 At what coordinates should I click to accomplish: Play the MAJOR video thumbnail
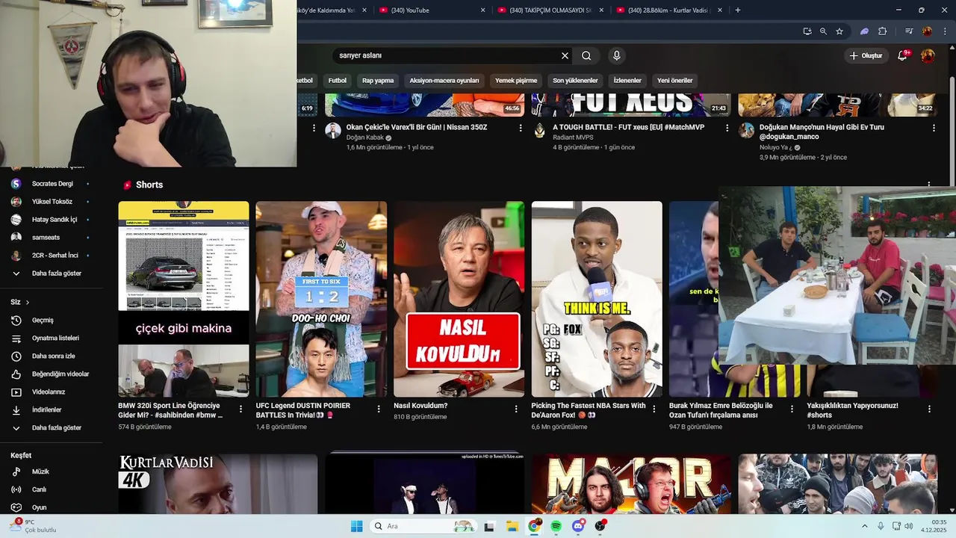click(631, 483)
